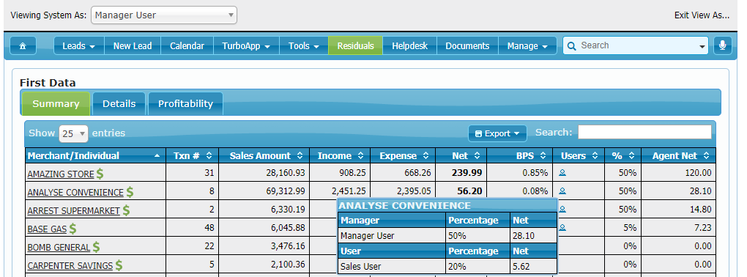The height and width of the screenshot is (277, 747).
Task: Open users icon in ARREST SUPERMARKET row
Action: pyautogui.click(x=562, y=209)
